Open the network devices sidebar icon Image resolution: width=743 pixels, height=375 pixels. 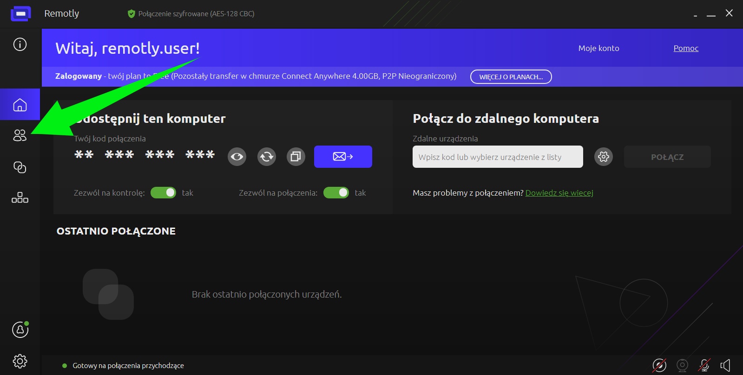click(20, 198)
